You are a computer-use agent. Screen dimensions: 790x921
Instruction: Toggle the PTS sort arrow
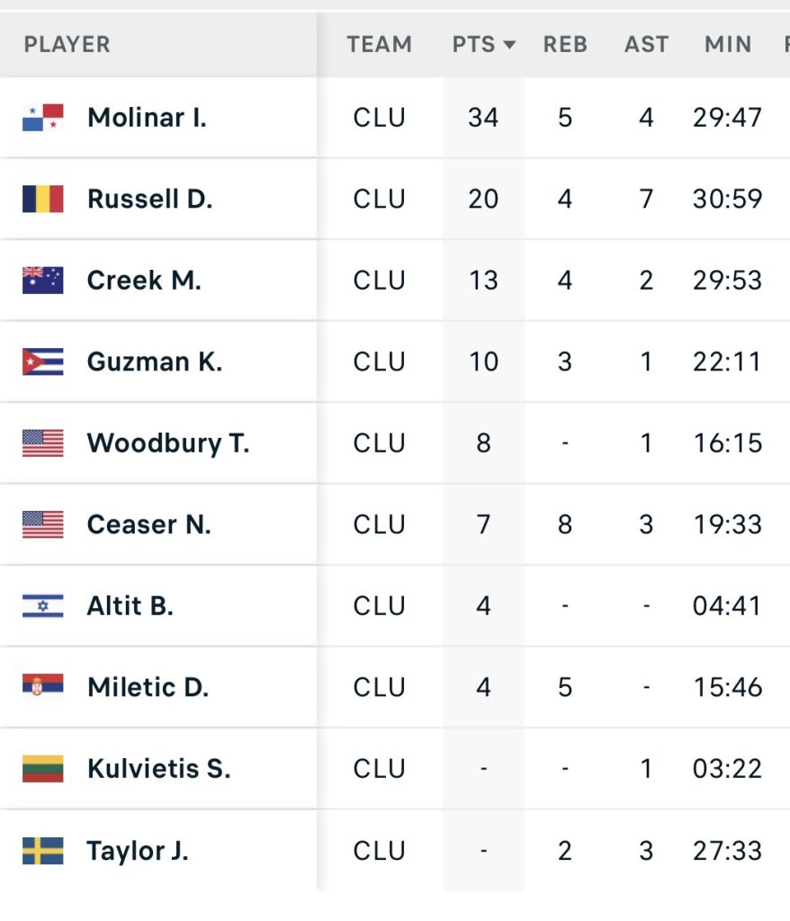point(509,45)
